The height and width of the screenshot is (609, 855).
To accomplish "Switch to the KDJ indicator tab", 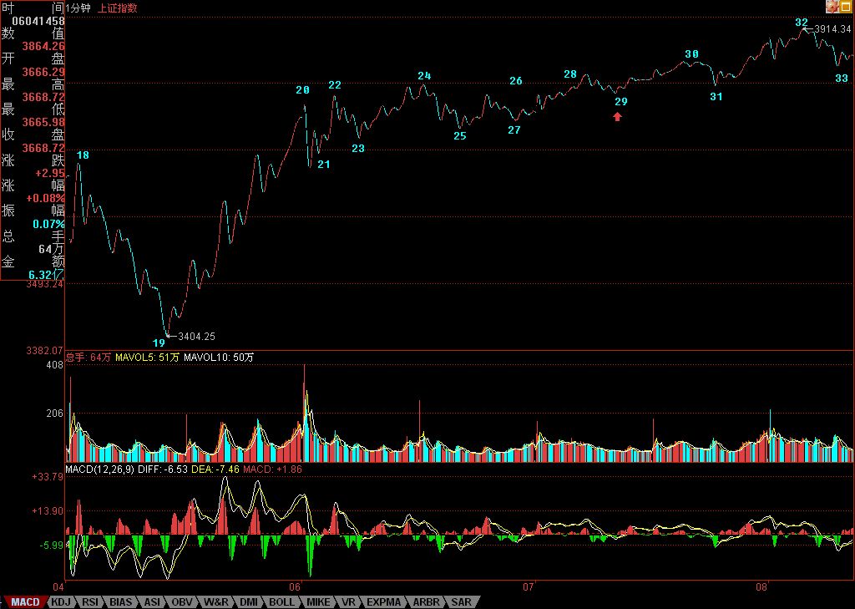I will click(x=61, y=601).
